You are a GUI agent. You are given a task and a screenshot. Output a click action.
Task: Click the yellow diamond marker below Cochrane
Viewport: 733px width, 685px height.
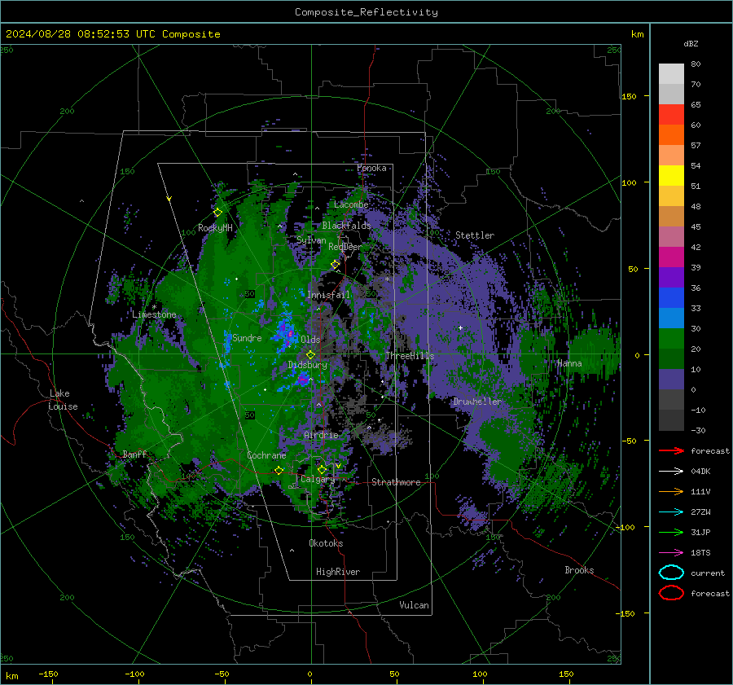pyautogui.click(x=279, y=470)
